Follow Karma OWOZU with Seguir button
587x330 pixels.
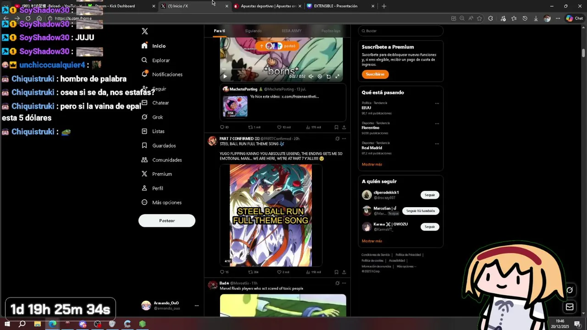click(x=430, y=226)
